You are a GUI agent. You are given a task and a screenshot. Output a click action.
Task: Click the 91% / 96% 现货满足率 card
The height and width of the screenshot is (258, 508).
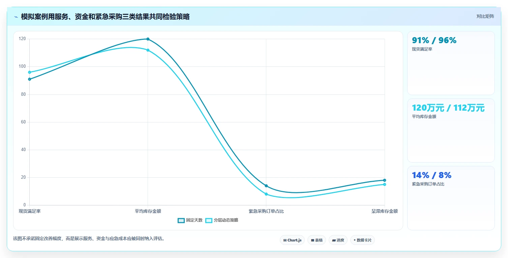(451, 63)
